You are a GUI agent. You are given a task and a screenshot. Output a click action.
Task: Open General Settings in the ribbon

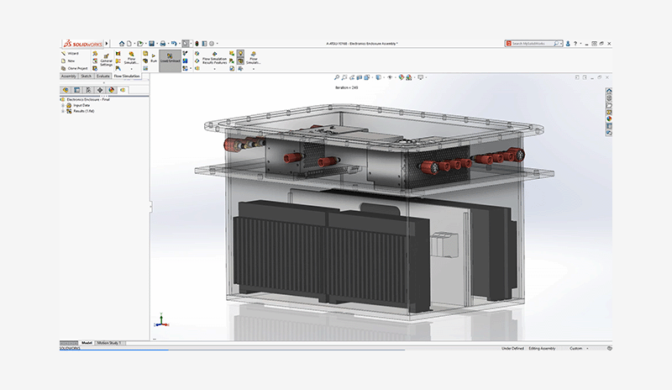pyautogui.click(x=106, y=60)
